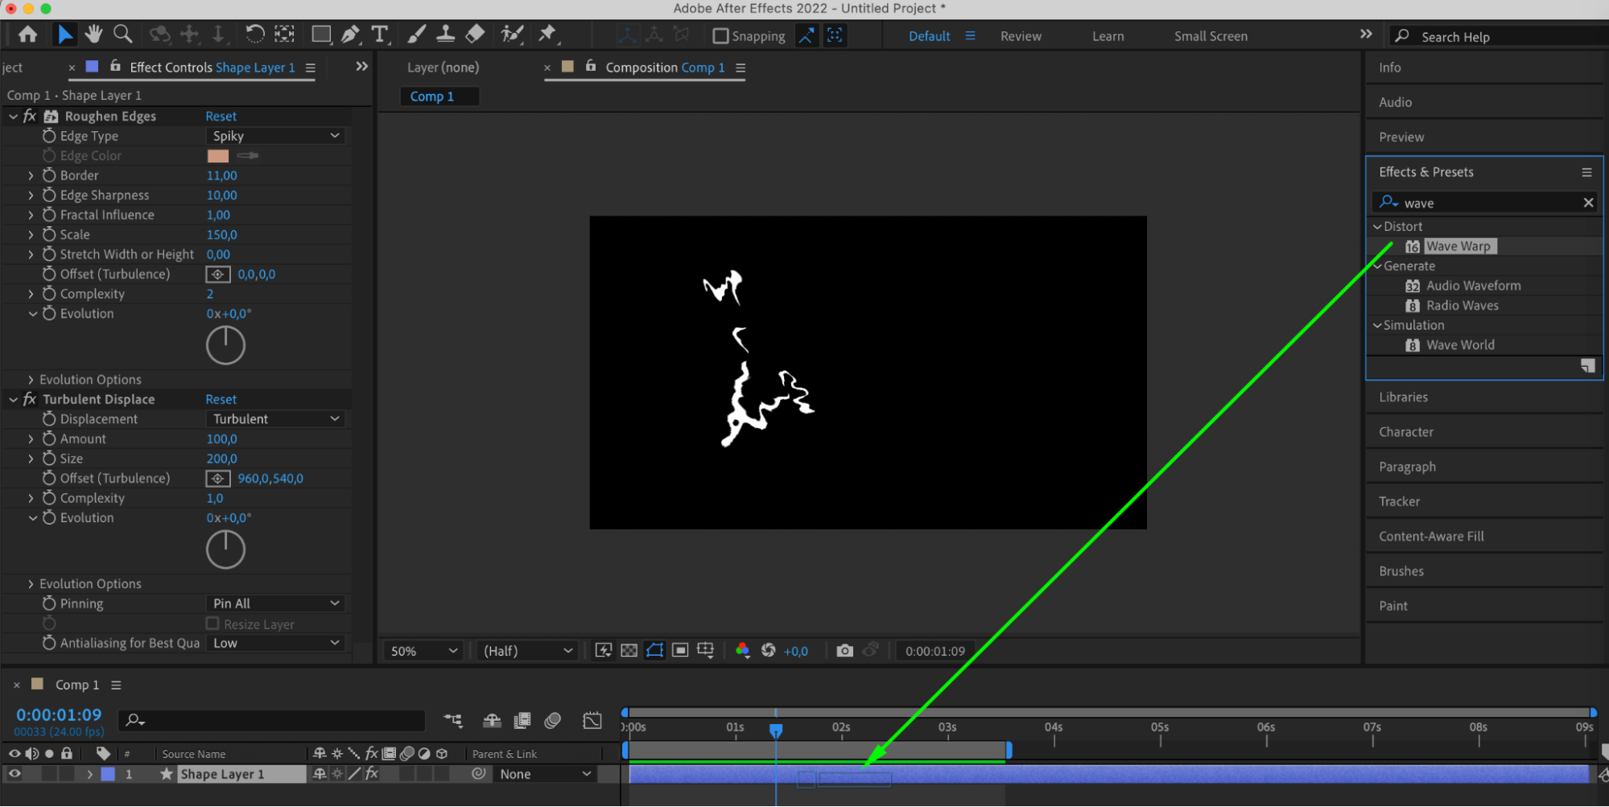Hide Shape Layer 1 with eye toggle
1609x807 pixels.
point(14,774)
